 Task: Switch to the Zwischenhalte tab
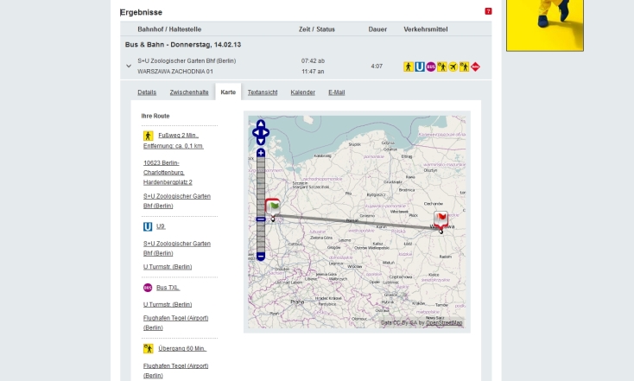click(188, 92)
